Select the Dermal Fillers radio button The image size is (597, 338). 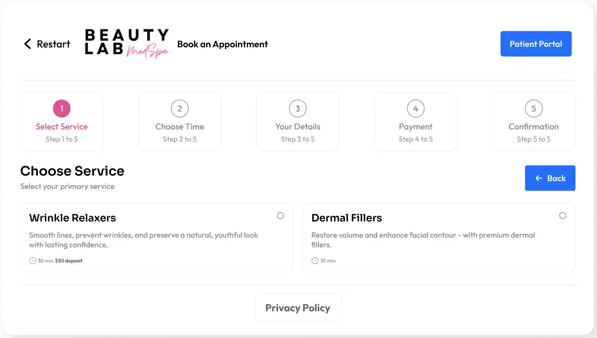coord(563,215)
